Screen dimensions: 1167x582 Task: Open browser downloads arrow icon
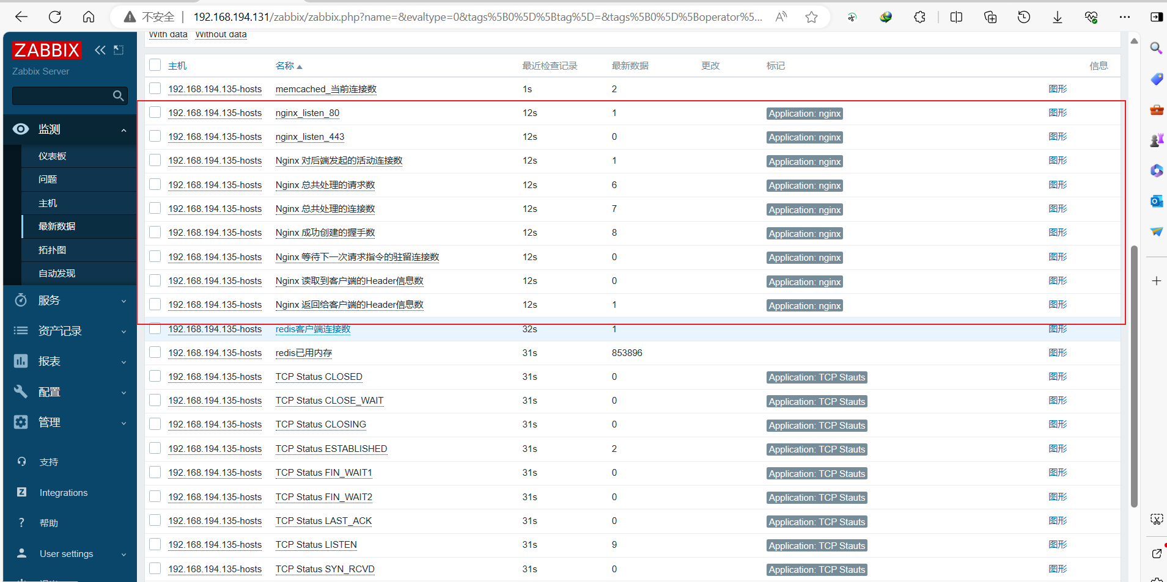coord(1058,17)
